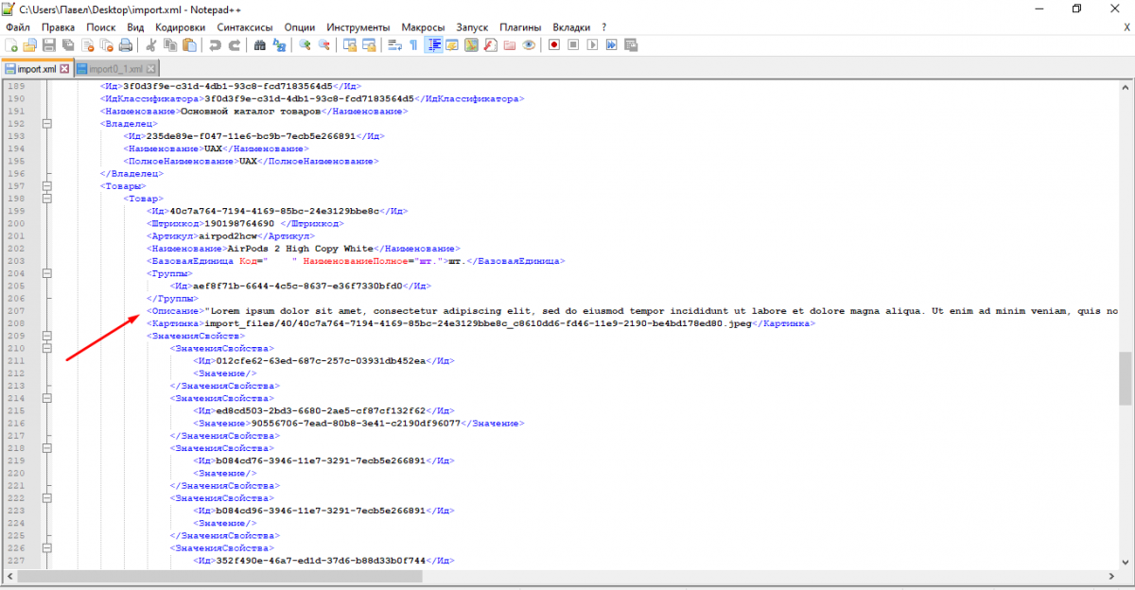Run macro multiple times icon

[x=611, y=44]
